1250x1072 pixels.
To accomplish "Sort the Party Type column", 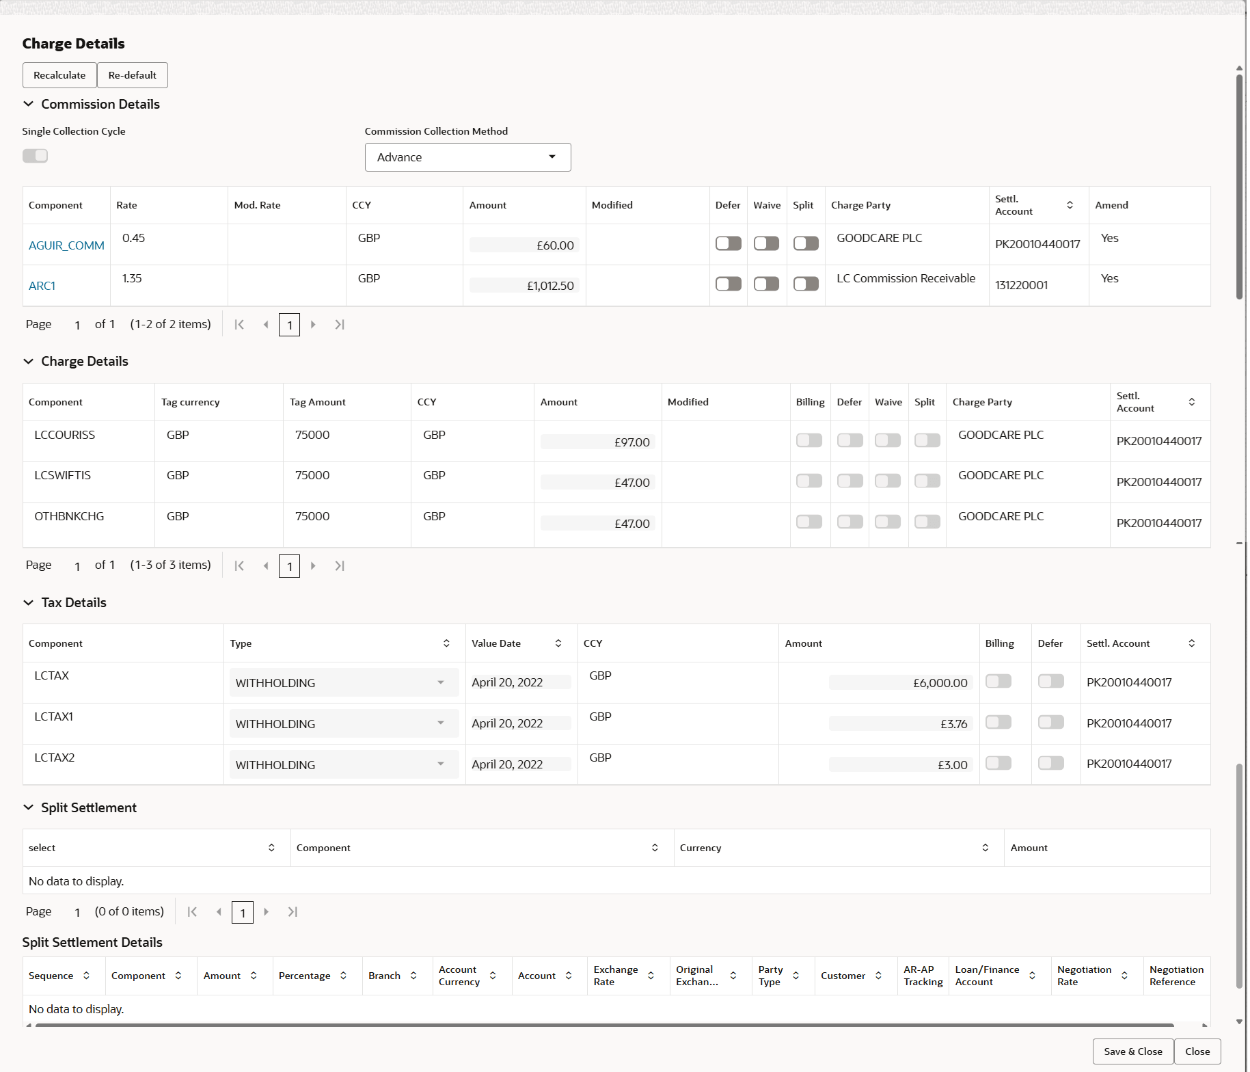I will tap(796, 976).
